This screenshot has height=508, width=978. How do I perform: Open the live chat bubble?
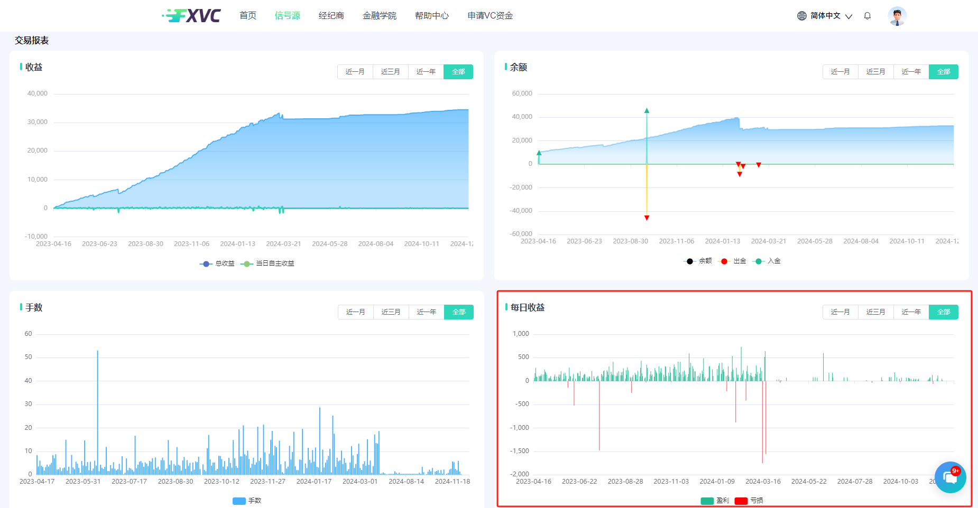[950, 477]
